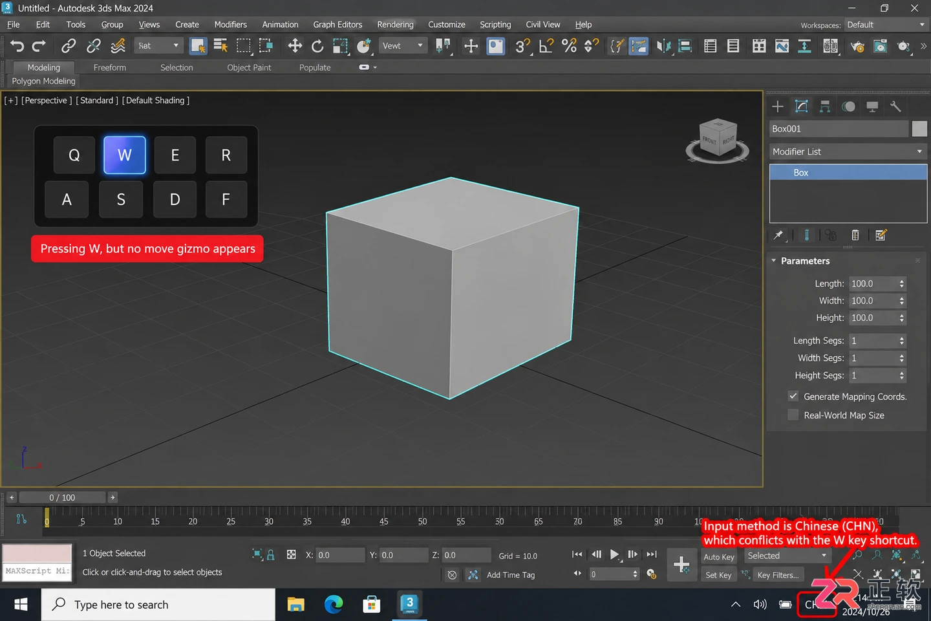Toggle Pin Stack in modifier panel

tap(778, 235)
